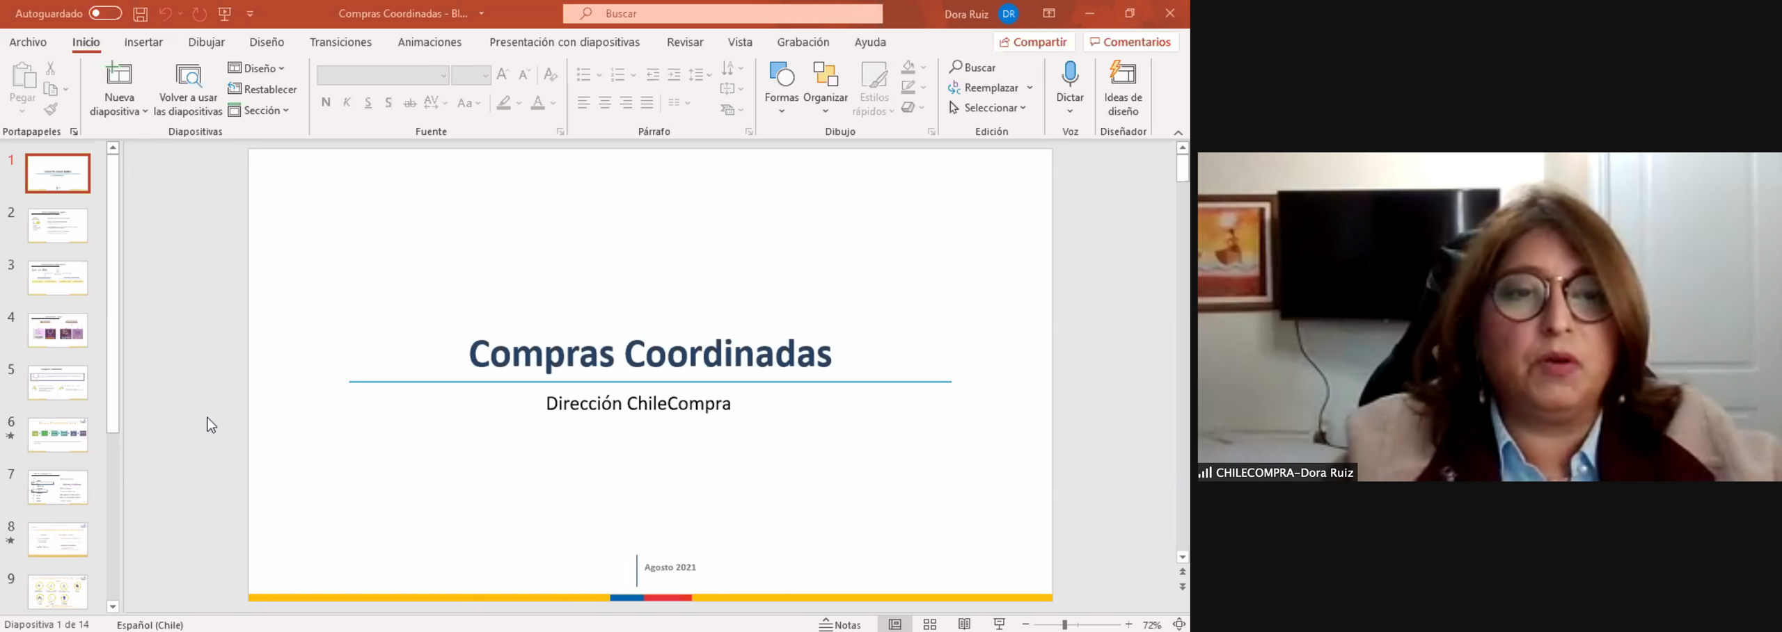Open reading view from status bar
The height and width of the screenshot is (632, 1782).
click(x=964, y=624)
